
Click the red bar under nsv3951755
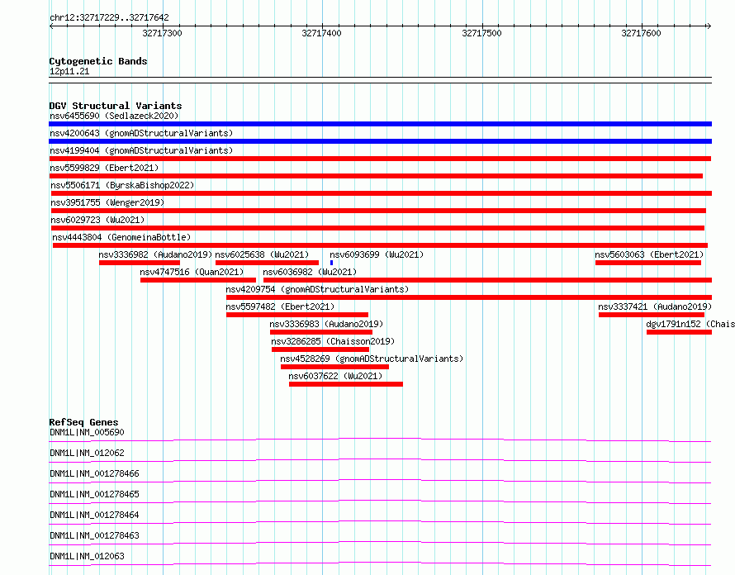[378, 211]
